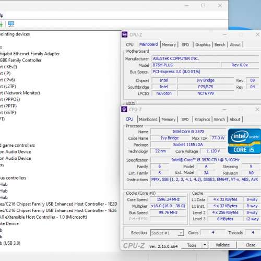Select the (SSTP) miniport entry
Viewport: 261px width, 261px height.
(8, 113)
